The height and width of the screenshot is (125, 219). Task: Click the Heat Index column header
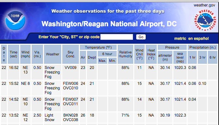[151, 54]
